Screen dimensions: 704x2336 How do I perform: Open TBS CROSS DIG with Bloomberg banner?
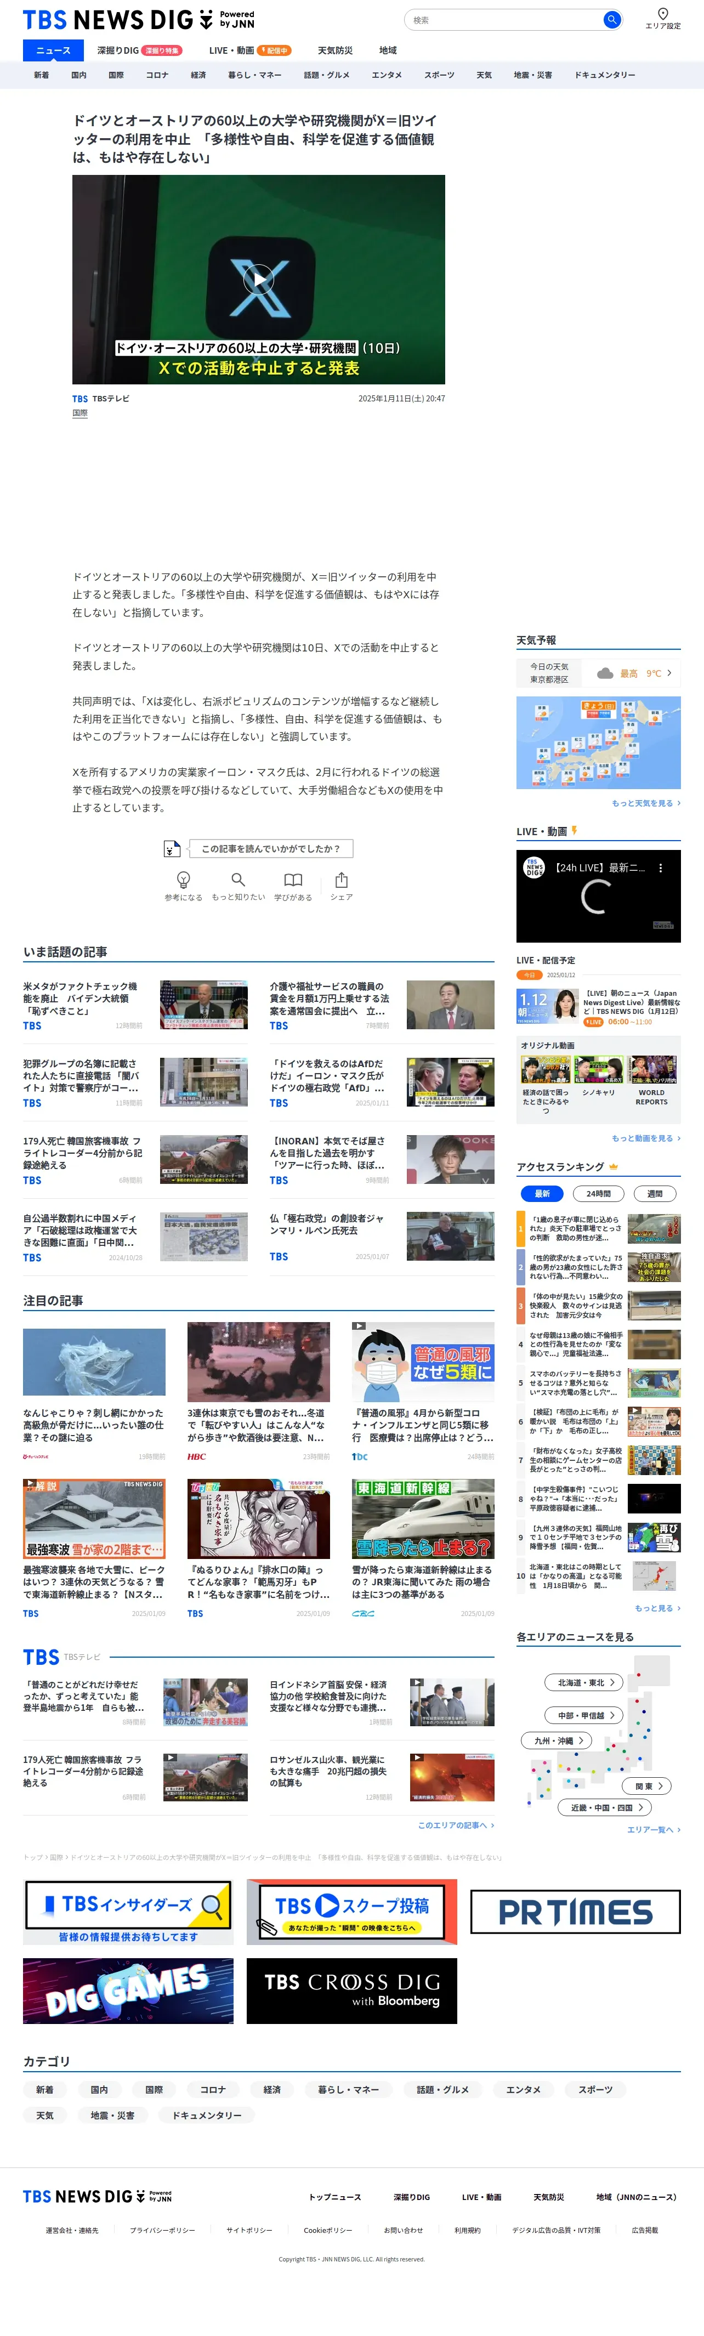tap(352, 1992)
